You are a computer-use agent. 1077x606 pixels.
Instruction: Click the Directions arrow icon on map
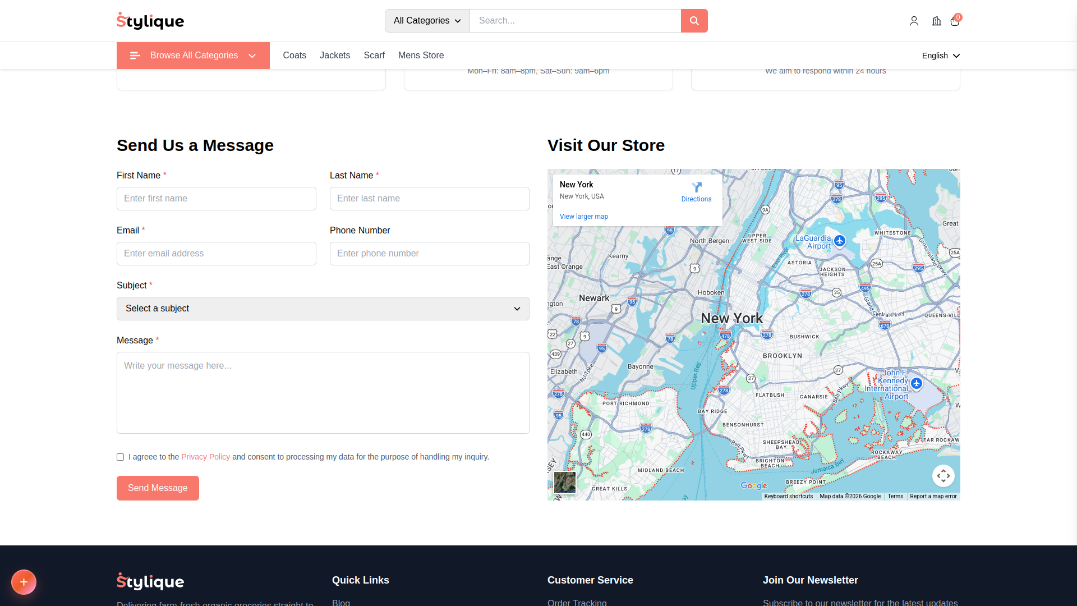click(697, 187)
